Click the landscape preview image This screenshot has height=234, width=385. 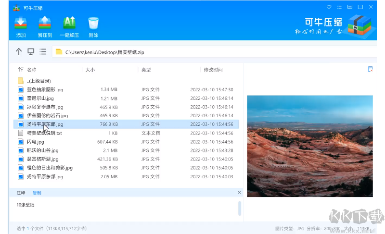309,146
